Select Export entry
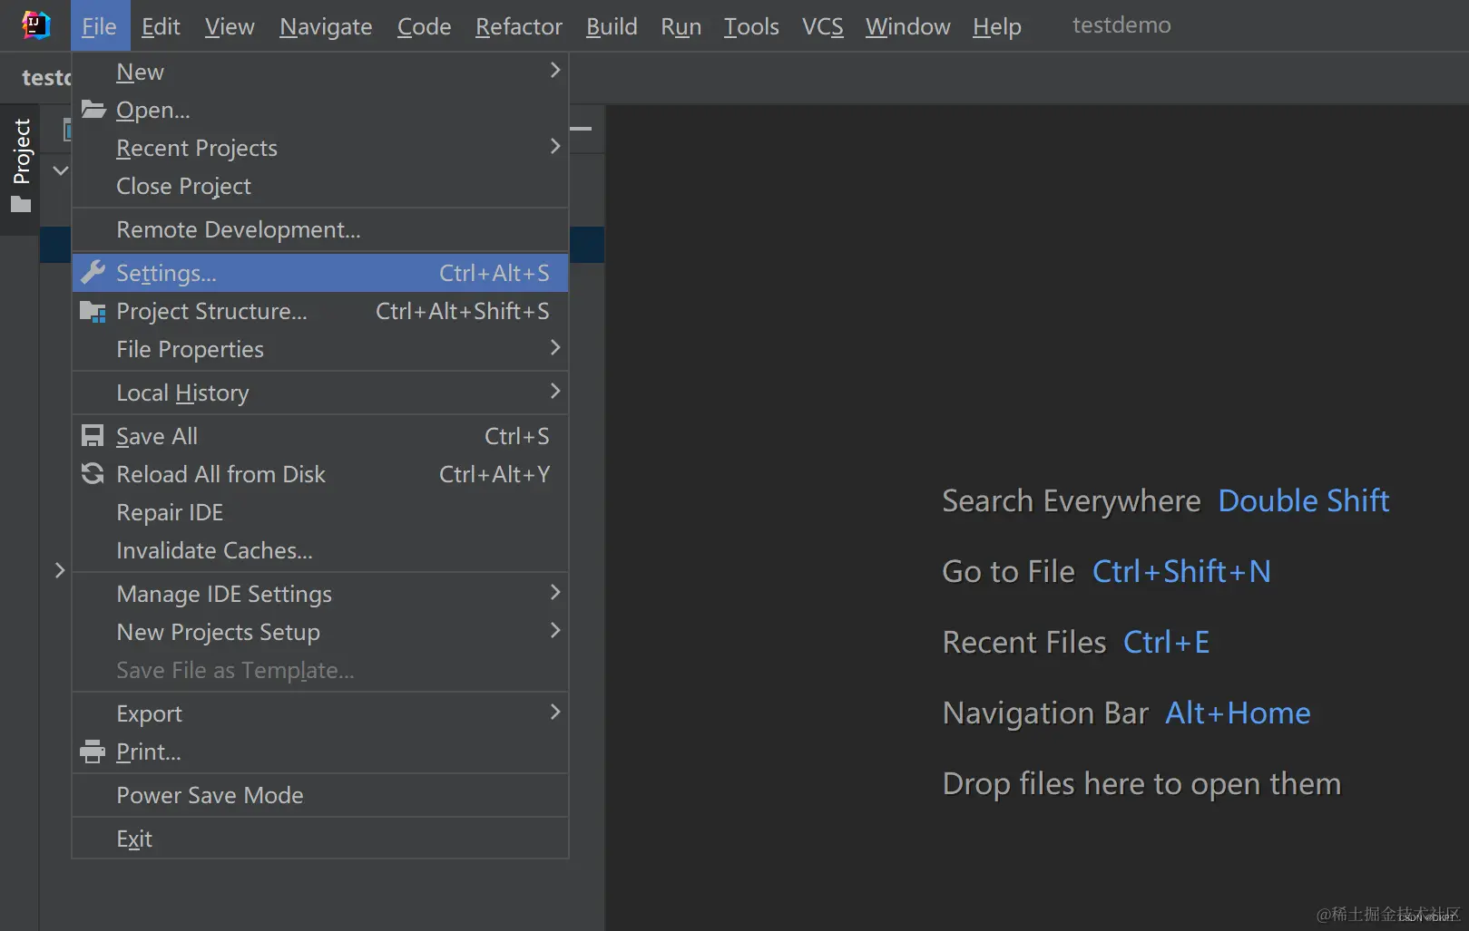Image resolution: width=1469 pixels, height=931 pixels. (x=320, y=713)
